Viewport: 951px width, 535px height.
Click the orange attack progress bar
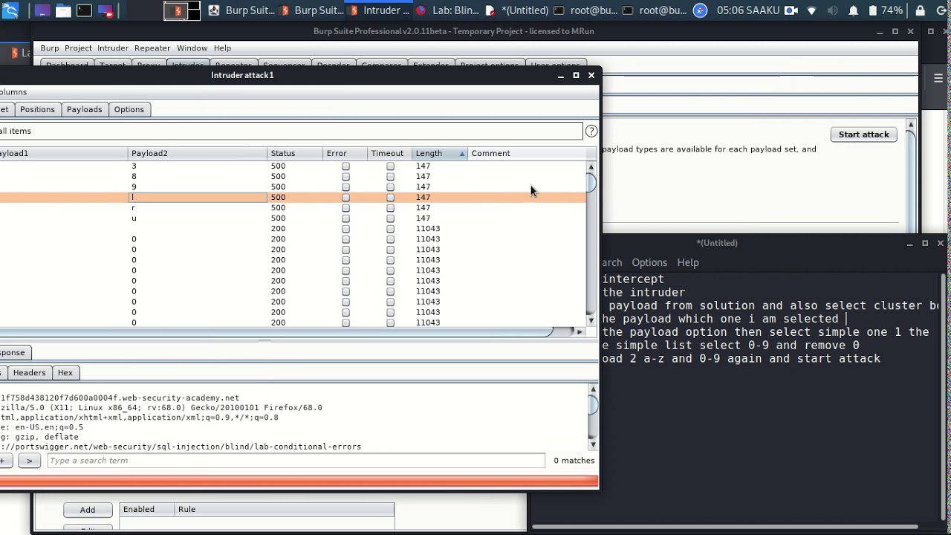coord(299,481)
